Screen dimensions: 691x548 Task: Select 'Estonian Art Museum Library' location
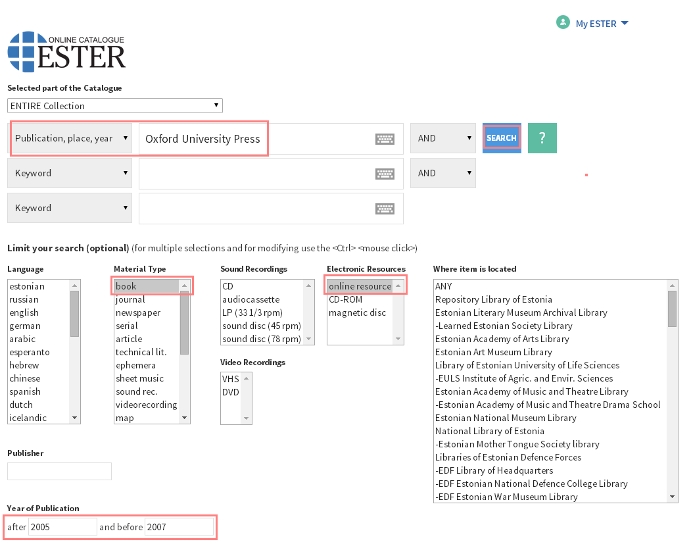click(550, 352)
